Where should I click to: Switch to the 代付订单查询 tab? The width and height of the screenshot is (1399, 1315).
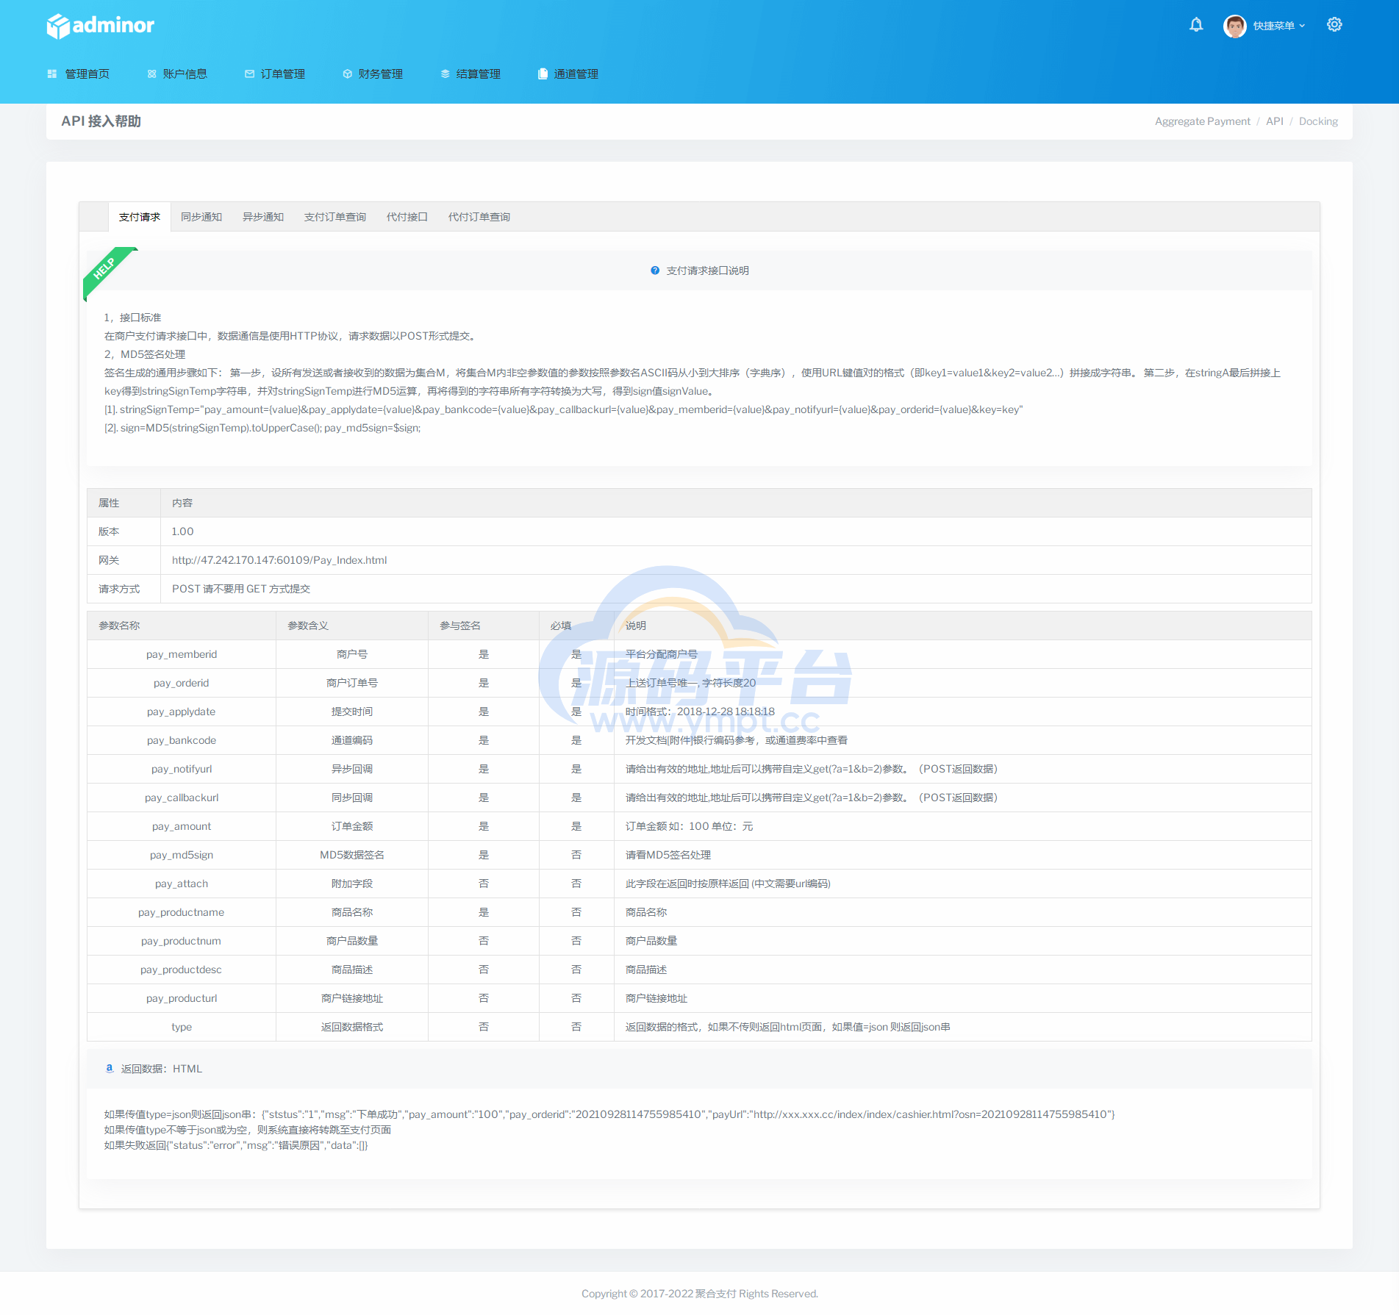click(479, 217)
